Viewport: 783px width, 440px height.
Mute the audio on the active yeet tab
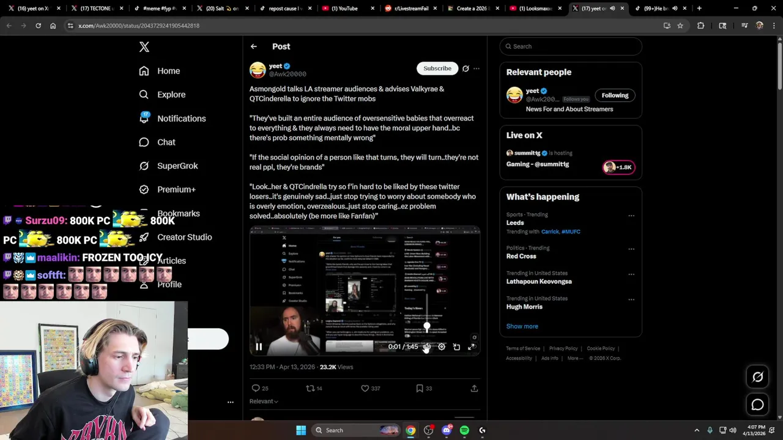[612, 9]
